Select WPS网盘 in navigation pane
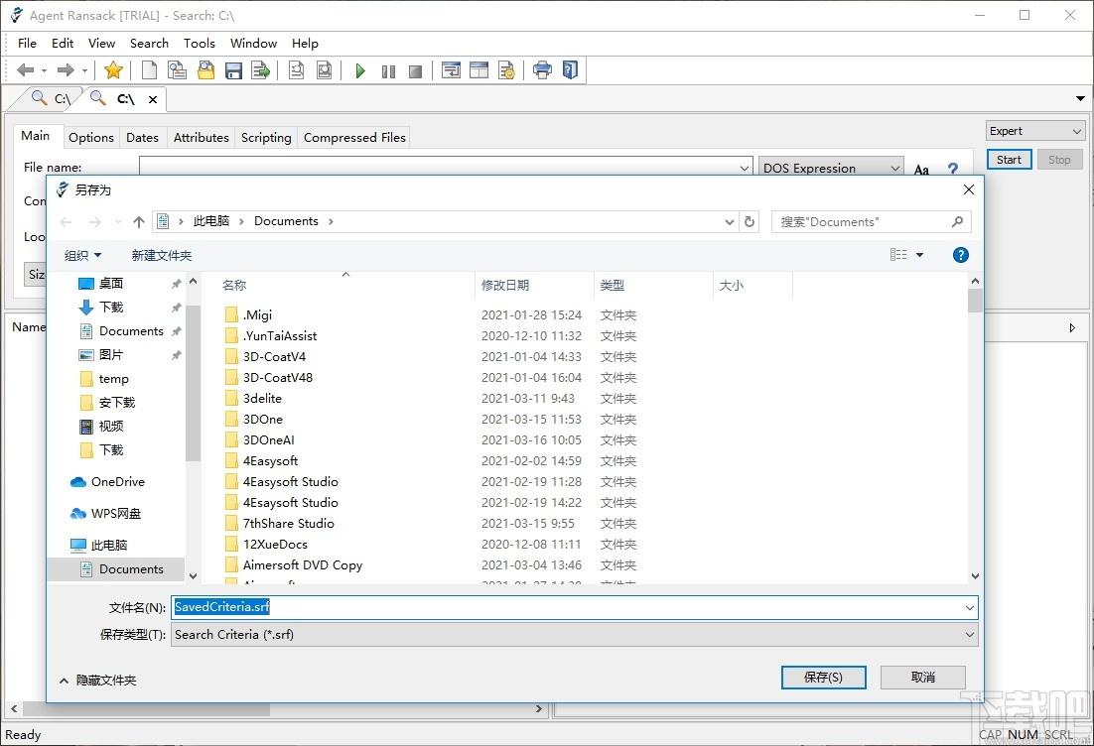The image size is (1094, 746). pos(105,514)
